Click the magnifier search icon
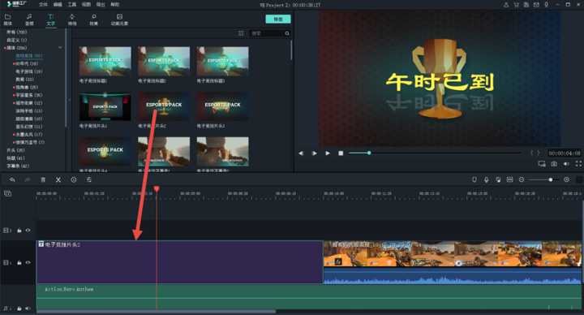The width and height of the screenshot is (584, 315). (287, 33)
